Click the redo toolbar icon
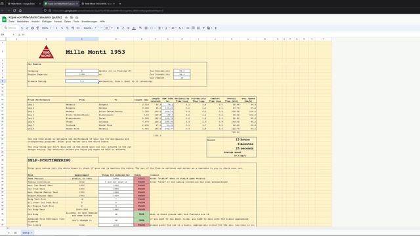The height and width of the screenshot is (236, 420). 27,28
